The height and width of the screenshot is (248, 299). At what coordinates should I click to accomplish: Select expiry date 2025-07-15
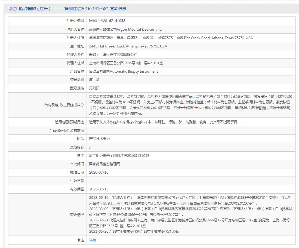(x=99, y=189)
